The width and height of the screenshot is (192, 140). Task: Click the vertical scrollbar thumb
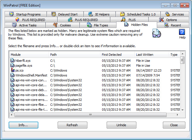click(x=182, y=60)
